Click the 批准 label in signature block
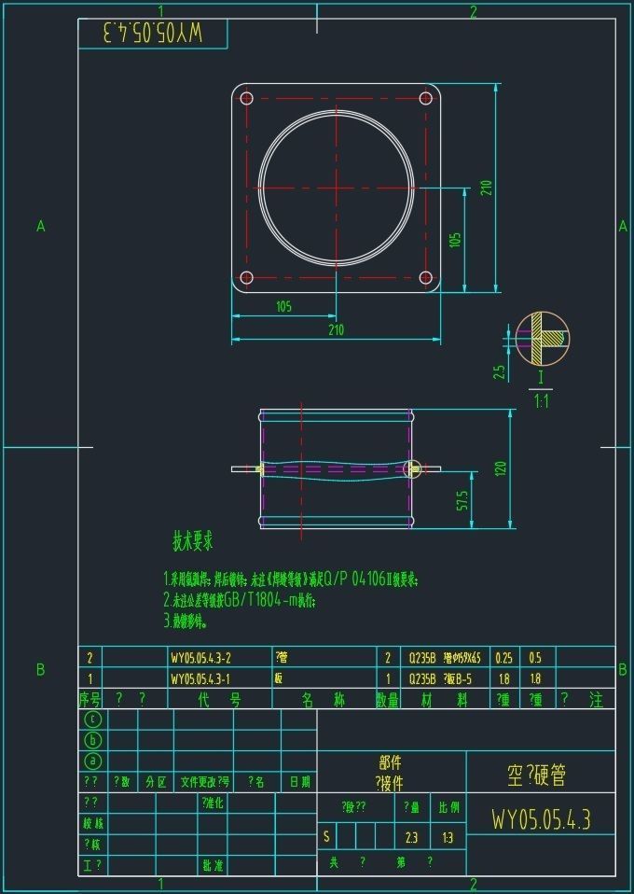Viewport: 634px width, 894px height. tap(213, 865)
